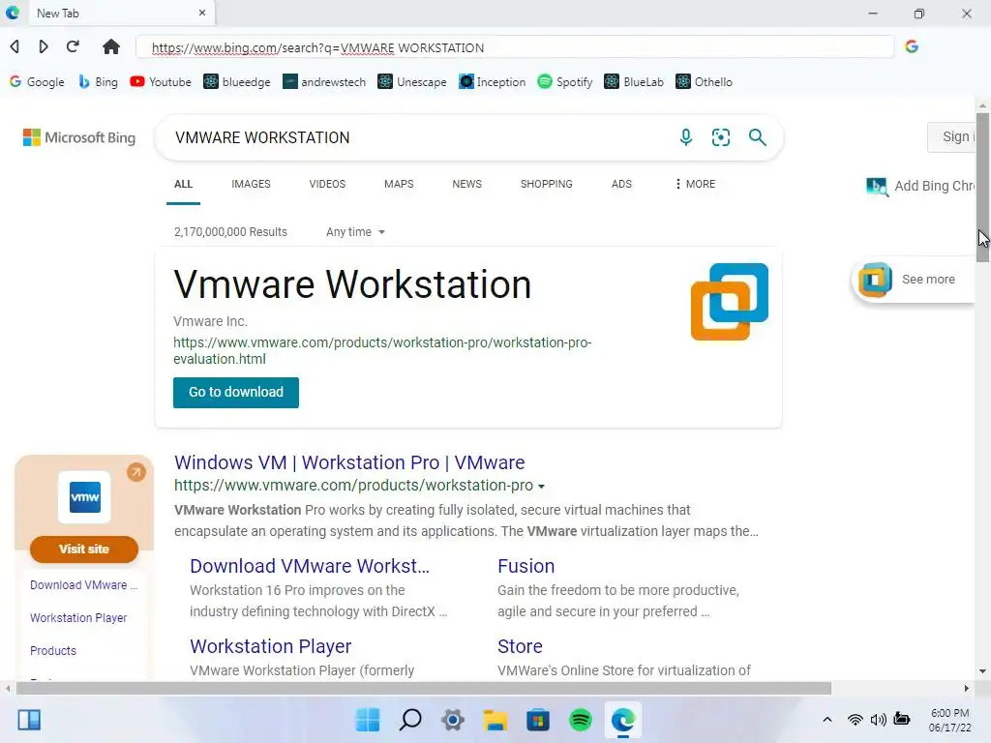This screenshot has height=743, width=991.
Task: Open the andrewstech bookmark
Action: pyautogui.click(x=324, y=82)
